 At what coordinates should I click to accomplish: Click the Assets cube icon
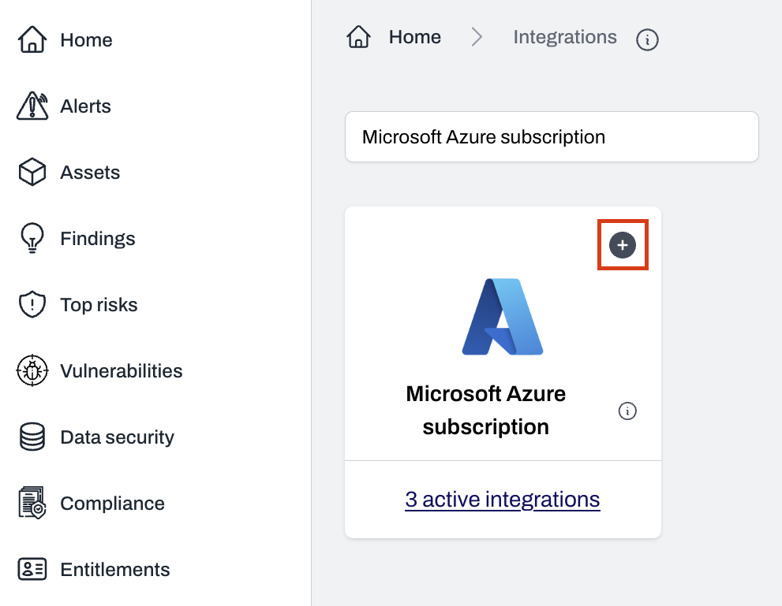[32, 172]
